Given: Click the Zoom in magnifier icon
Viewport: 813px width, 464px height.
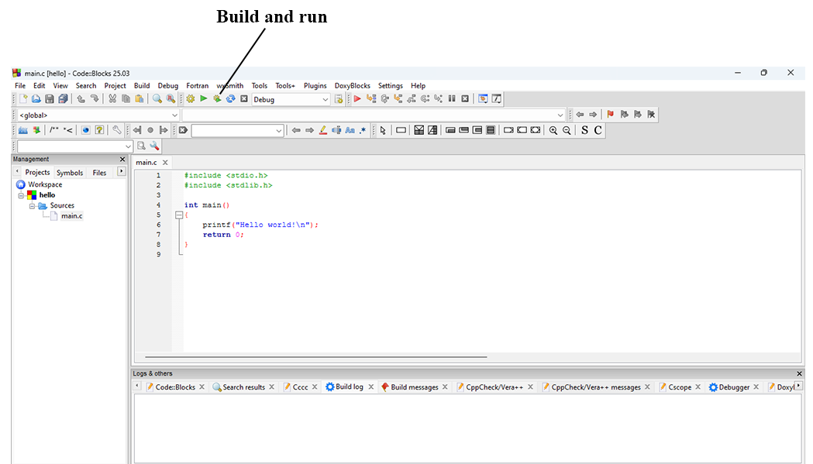Looking at the screenshot, I should (553, 130).
